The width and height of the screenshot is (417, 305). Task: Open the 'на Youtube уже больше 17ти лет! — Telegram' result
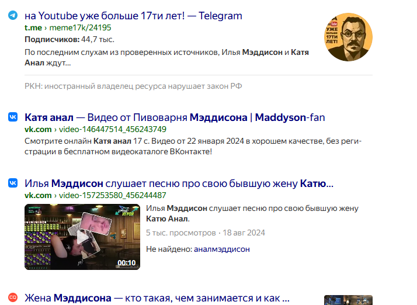click(133, 16)
